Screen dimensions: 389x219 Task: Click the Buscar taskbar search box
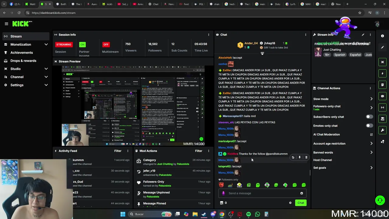[150, 214]
